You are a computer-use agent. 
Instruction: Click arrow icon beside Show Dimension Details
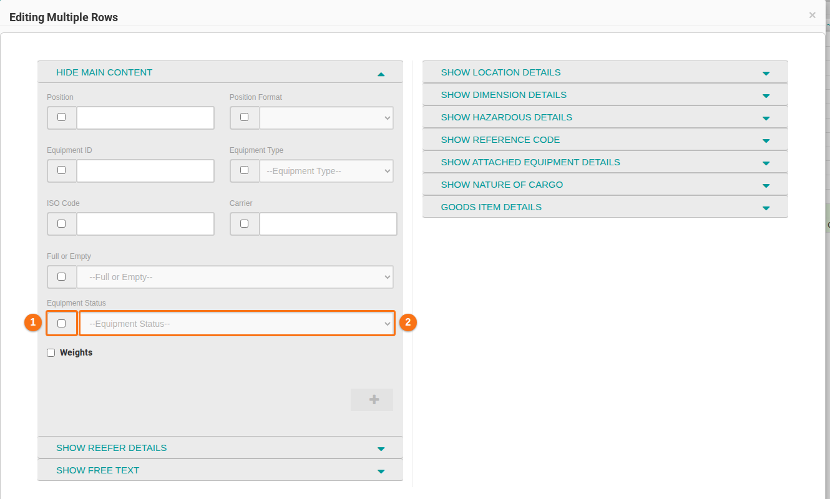tap(766, 96)
